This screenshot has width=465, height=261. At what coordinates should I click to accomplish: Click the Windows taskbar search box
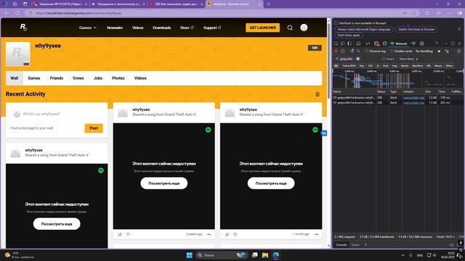(222, 255)
